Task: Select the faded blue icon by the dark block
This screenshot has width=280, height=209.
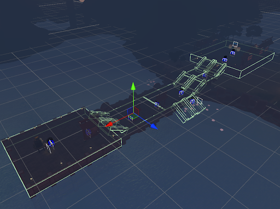Action: [x=89, y=132]
